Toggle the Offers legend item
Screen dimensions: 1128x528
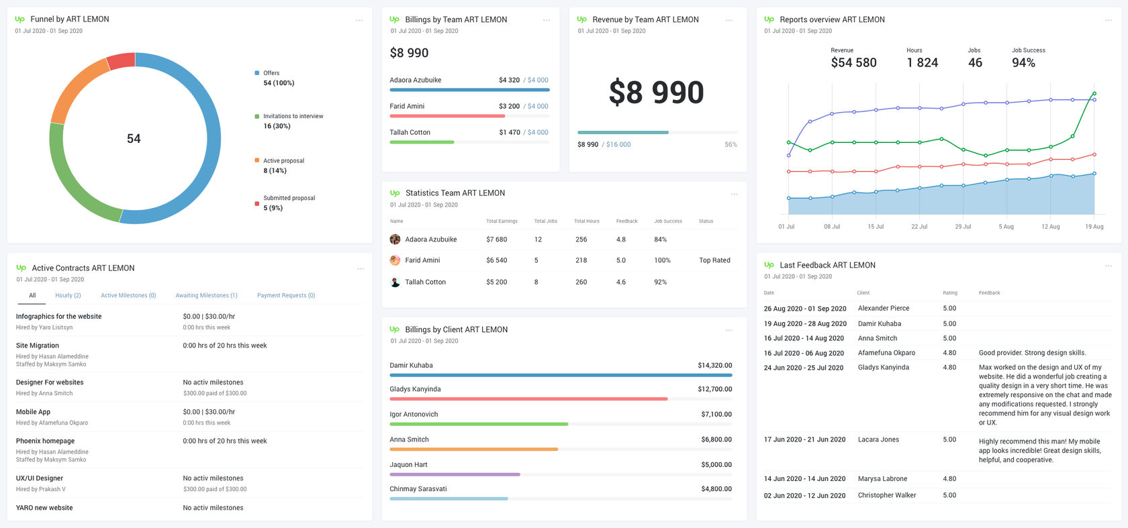[x=271, y=73]
